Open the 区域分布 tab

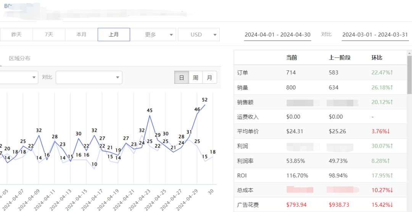[x=19, y=58]
